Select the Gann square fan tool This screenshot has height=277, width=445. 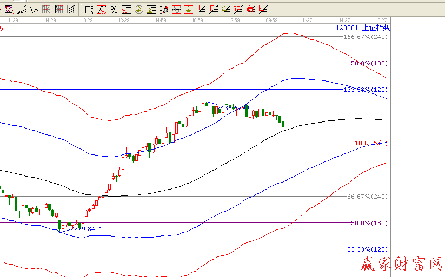9,9
